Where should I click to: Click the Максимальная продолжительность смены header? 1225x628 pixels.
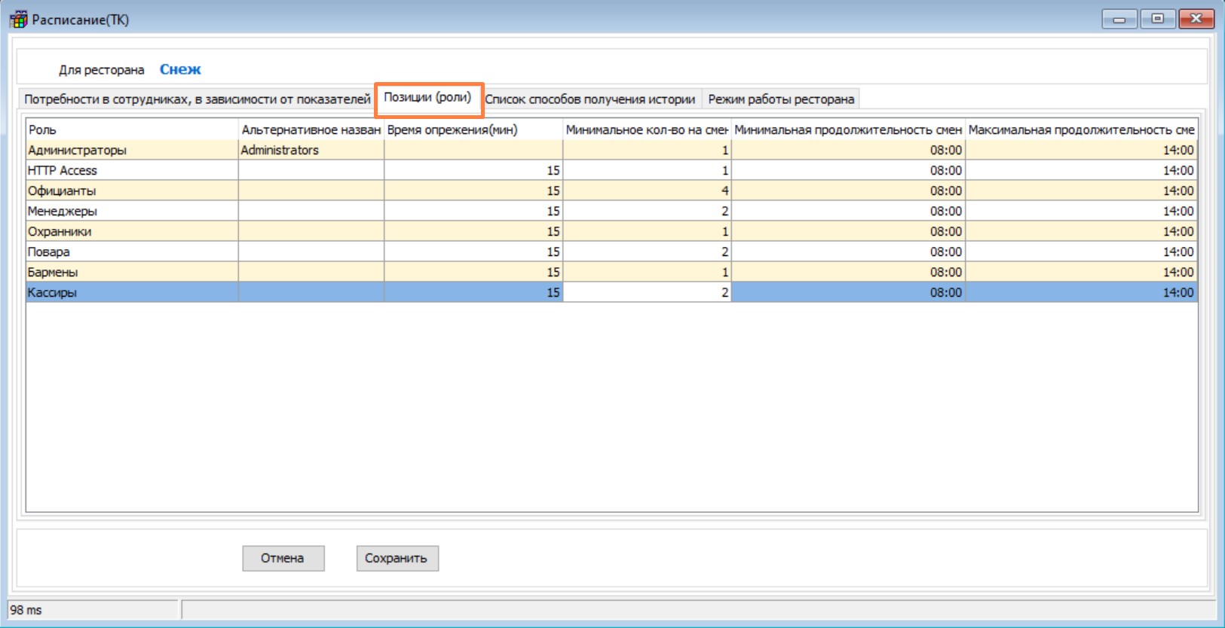[x=1082, y=130]
